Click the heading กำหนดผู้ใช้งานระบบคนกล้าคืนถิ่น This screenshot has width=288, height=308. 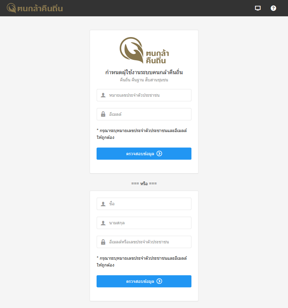[x=144, y=72]
